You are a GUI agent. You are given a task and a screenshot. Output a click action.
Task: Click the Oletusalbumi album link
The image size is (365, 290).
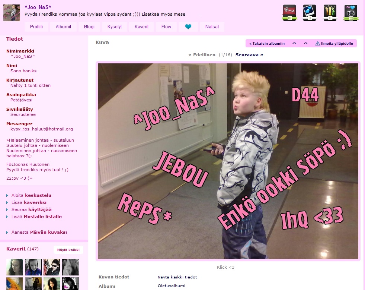[172, 286]
